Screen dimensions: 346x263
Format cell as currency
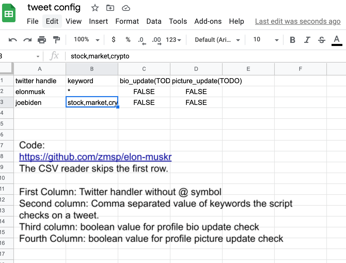pyautogui.click(x=114, y=40)
